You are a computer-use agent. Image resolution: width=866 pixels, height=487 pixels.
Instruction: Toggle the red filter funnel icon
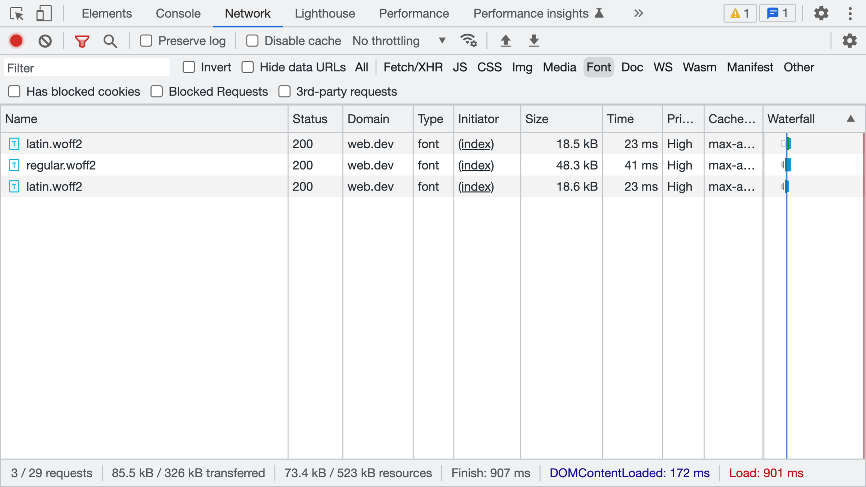pyautogui.click(x=82, y=41)
